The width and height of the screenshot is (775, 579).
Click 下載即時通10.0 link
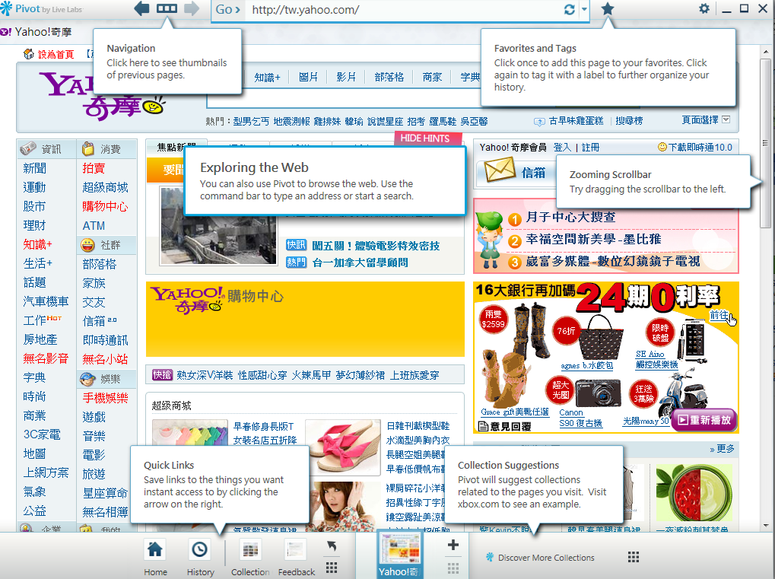click(695, 148)
